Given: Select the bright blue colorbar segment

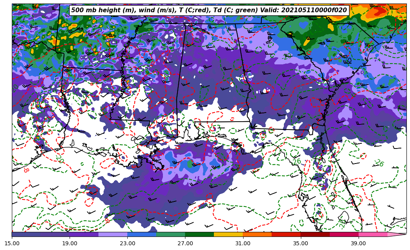Looking at the screenshot, I should click(x=142, y=234).
